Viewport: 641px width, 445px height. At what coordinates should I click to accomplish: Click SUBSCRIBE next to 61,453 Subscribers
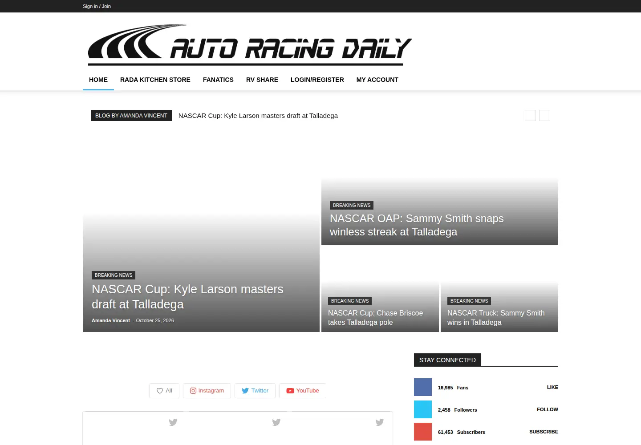pyautogui.click(x=544, y=432)
